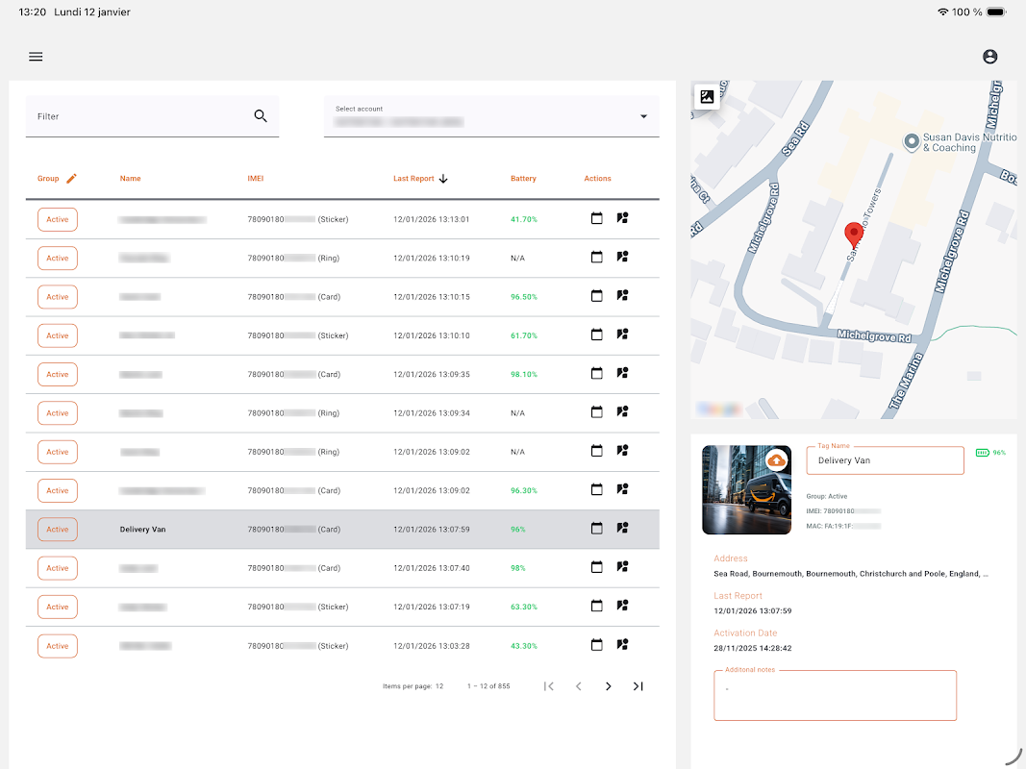
Task: Upload a new tag photo via cloud icon
Action: click(x=777, y=461)
